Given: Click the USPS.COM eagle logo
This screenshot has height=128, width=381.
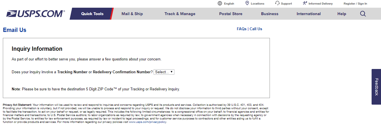Looking at the screenshot, I should tap(36, 14).
